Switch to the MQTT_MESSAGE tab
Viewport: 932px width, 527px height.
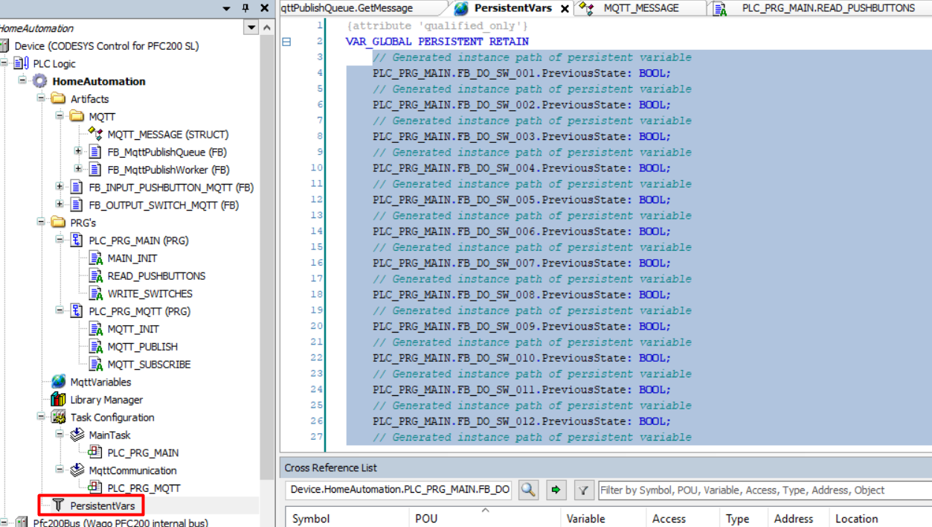pos(640,8)
